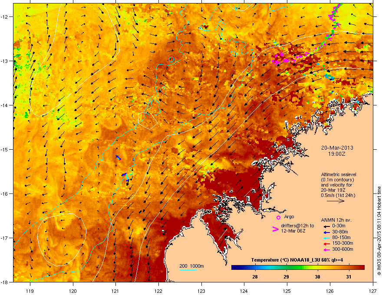The width and height of the screenshot is (382, 295).
Task: Click the '300-600m' depth label
Action: pyautogui.click(x=342, y=249)
